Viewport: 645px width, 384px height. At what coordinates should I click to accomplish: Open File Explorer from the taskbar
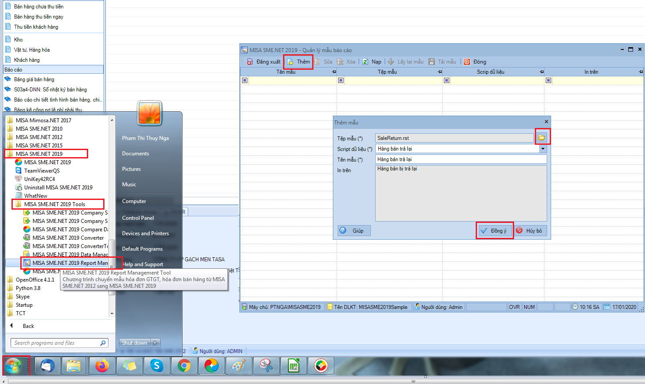pos(74,366)
